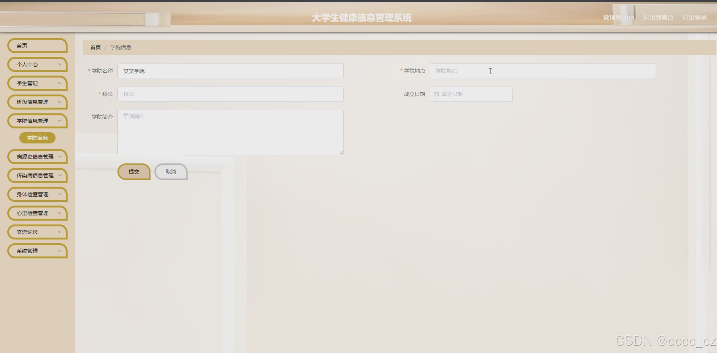Expand 系统管理 menu chevron

click(59, 251)
